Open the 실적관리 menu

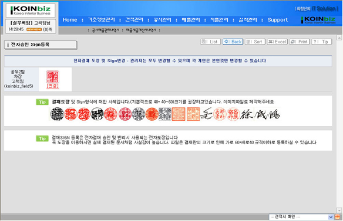coord(248,20)
